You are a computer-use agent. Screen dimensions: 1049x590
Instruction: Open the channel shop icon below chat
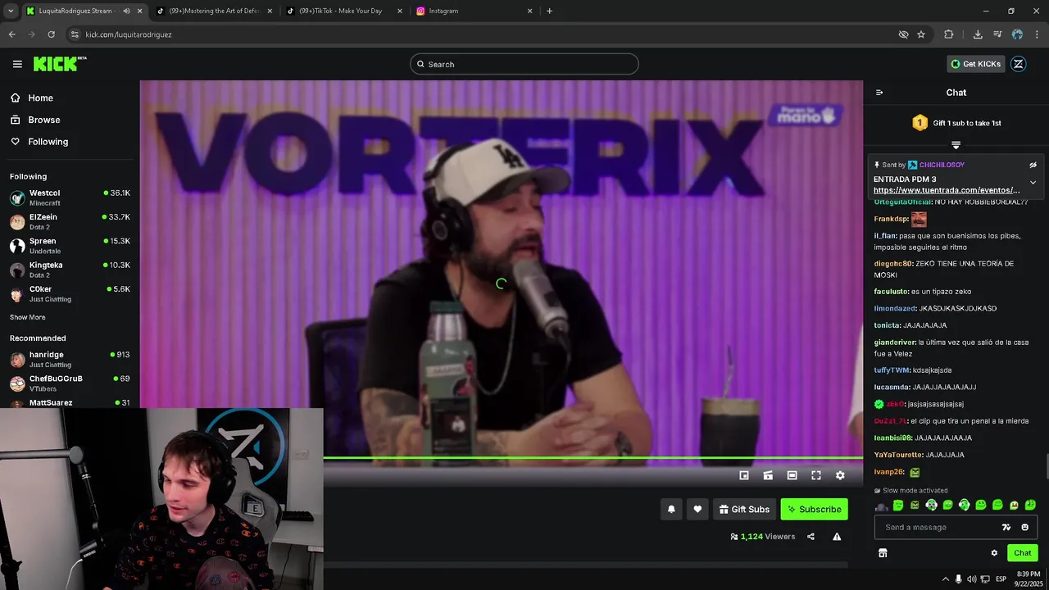point(883,553)
